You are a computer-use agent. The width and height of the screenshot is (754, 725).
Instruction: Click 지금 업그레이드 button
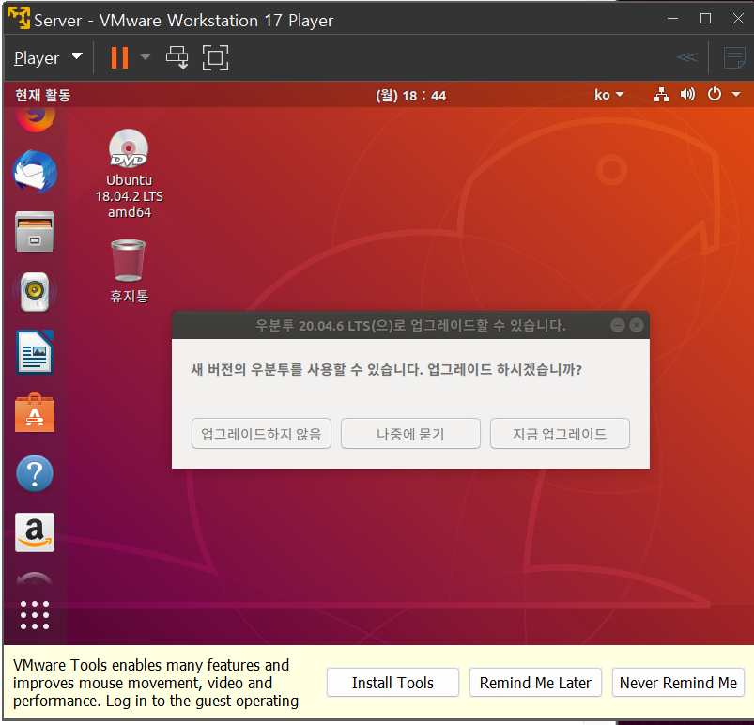(560, 434)
